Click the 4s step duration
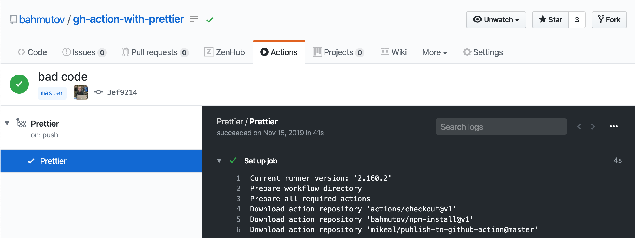The height and width of the screenshot is (238, 635). point(618,160)
